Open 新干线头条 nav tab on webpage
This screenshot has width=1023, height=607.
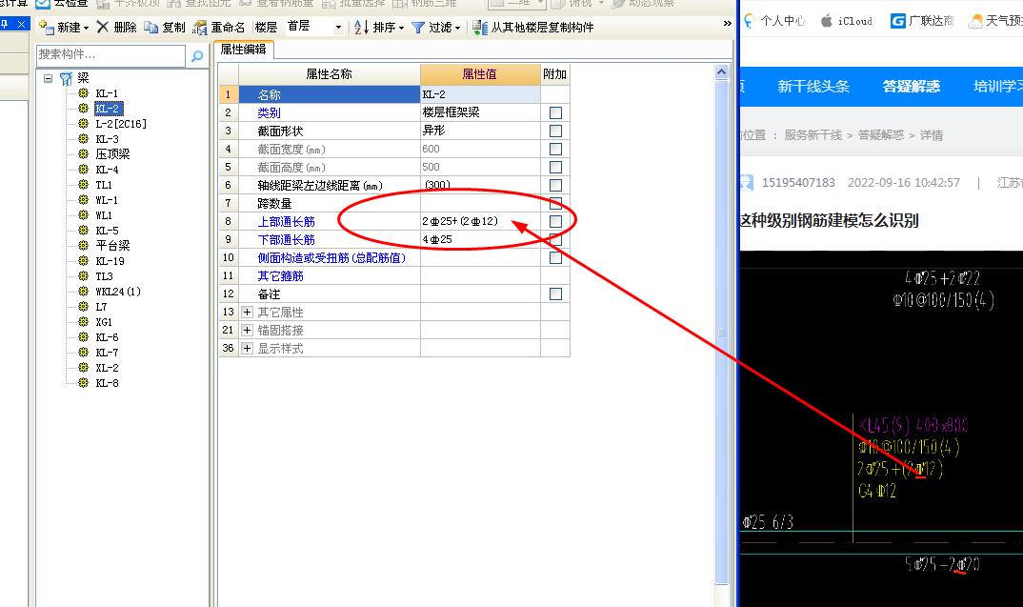tap(812, 86)
